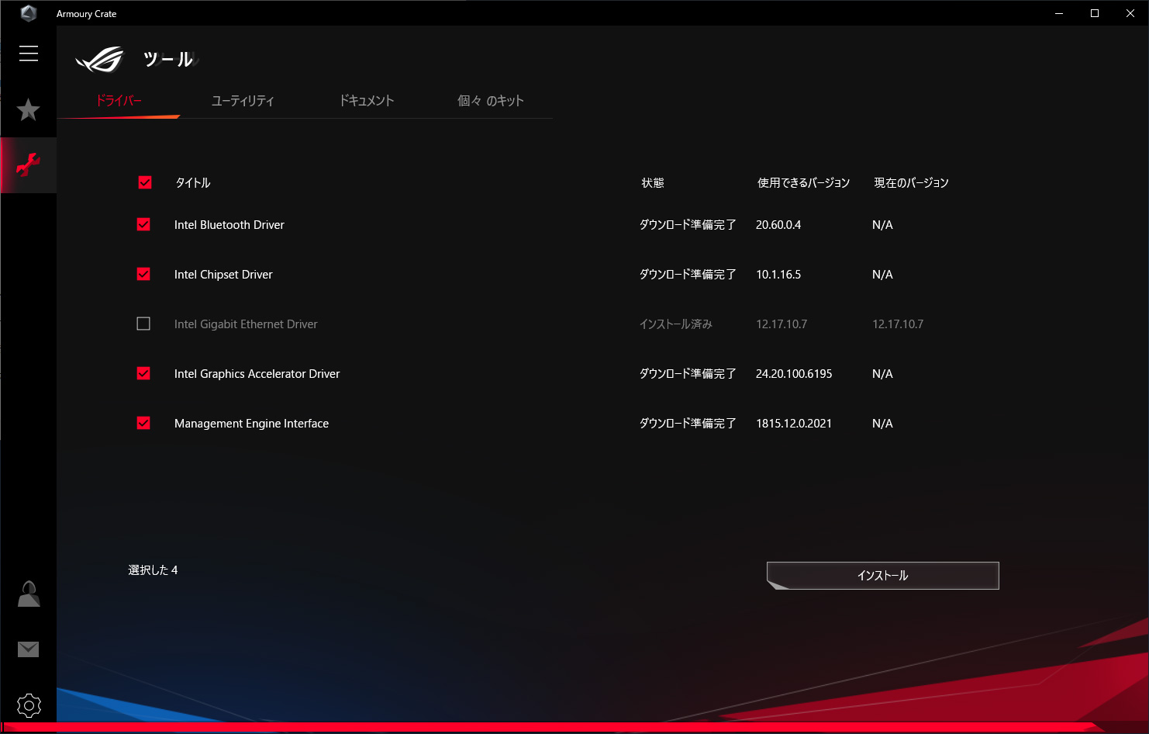Click the インストール button
The image size is (1149, 734).
pyautogui.click(x=883, y=576)
